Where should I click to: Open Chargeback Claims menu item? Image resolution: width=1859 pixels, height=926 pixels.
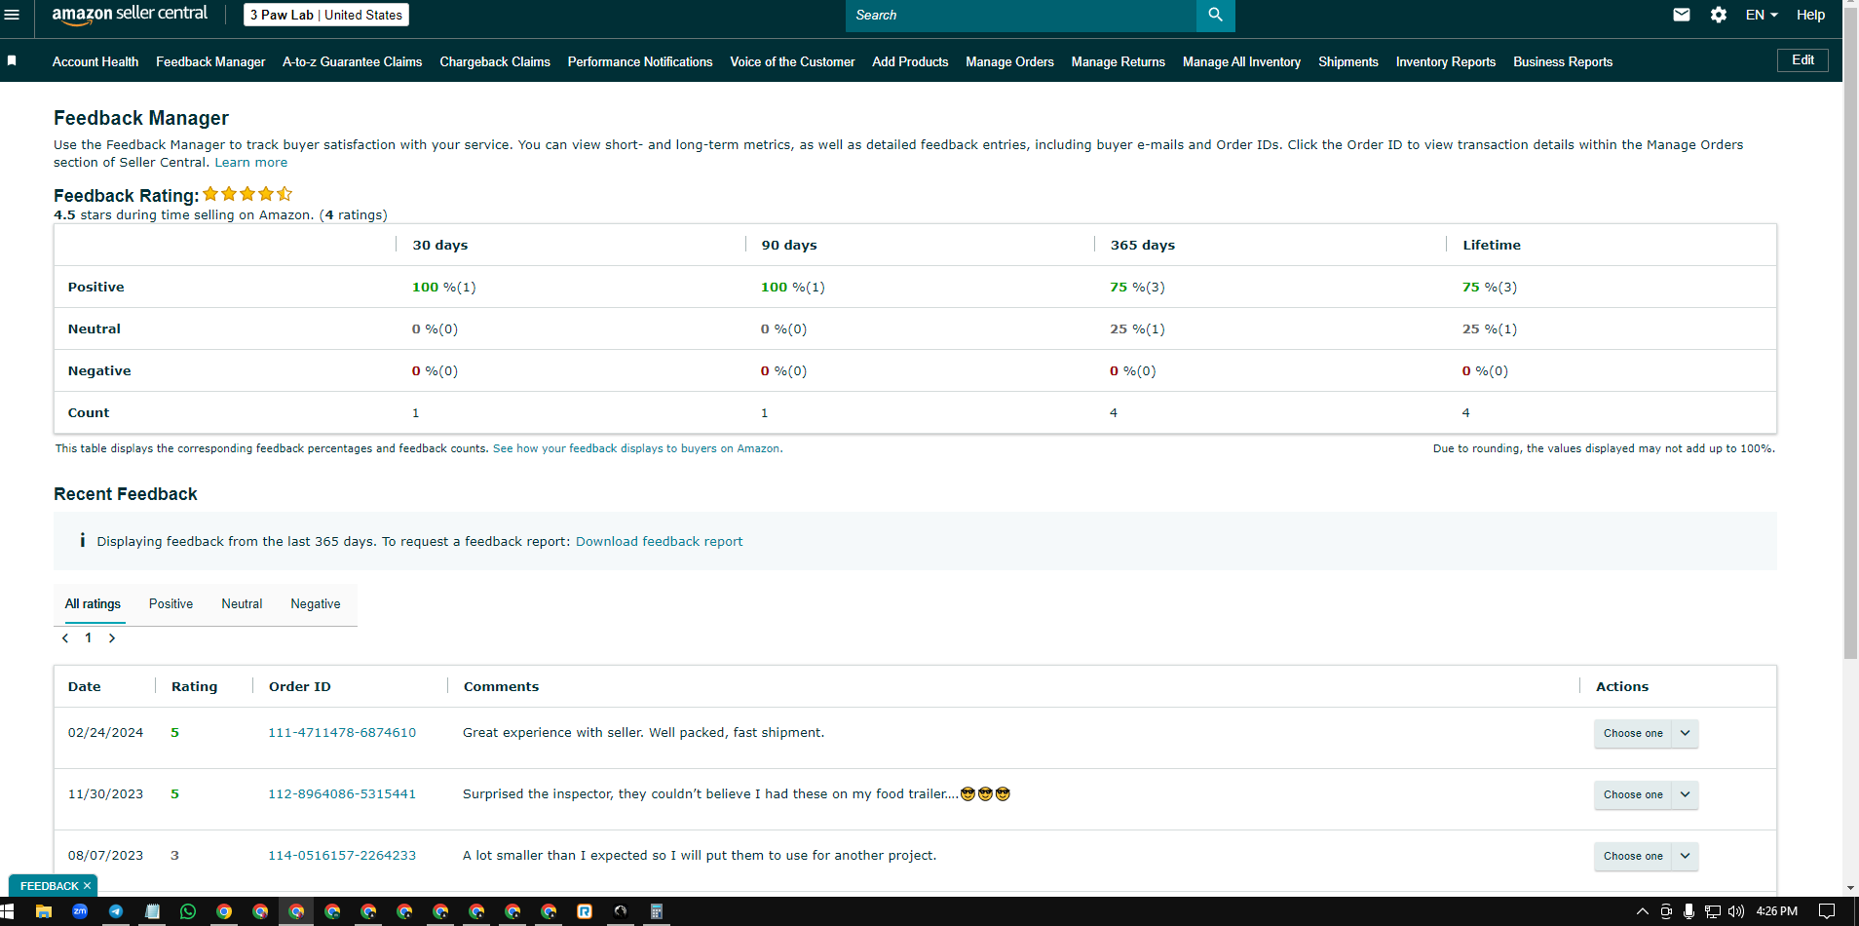[495, 61]
